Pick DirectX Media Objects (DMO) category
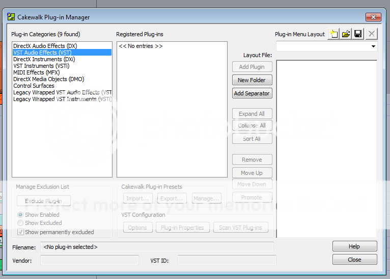This screenshot has width=390, height=279. point(49,79)
